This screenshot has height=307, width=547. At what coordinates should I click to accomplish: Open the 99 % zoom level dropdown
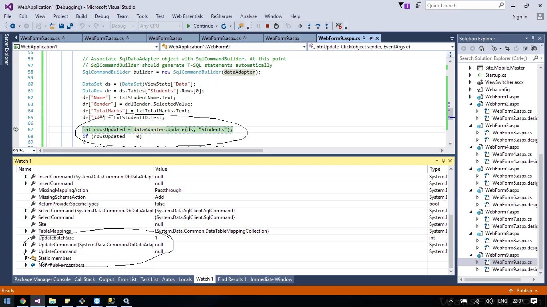click(24, 151)
